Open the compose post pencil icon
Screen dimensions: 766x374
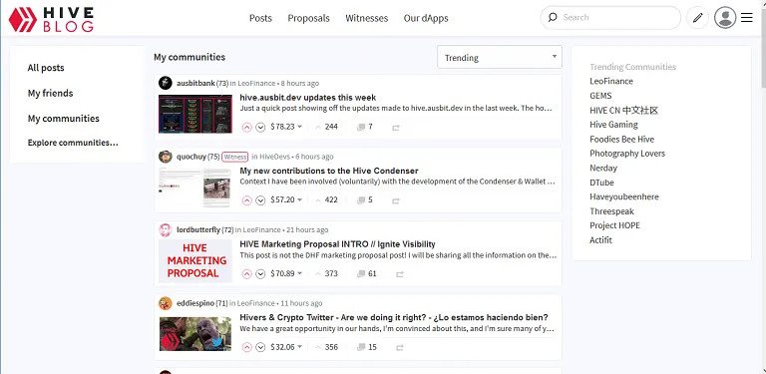pos(697,18)
